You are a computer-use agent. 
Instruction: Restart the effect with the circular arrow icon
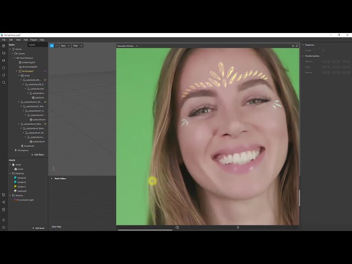coord(4,75)
